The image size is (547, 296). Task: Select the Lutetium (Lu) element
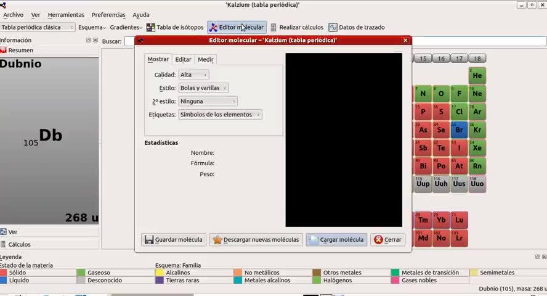point(459,220)
